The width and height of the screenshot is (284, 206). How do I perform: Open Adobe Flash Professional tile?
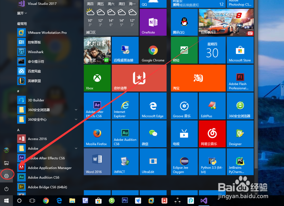pos(240,78)
